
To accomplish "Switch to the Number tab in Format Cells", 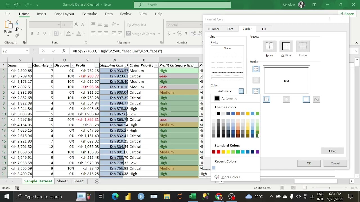I will pos(213,29).
